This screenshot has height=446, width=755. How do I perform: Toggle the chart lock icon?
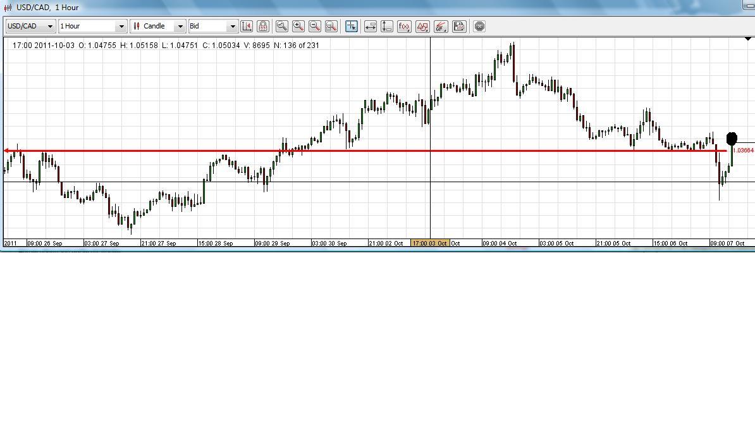263,27
